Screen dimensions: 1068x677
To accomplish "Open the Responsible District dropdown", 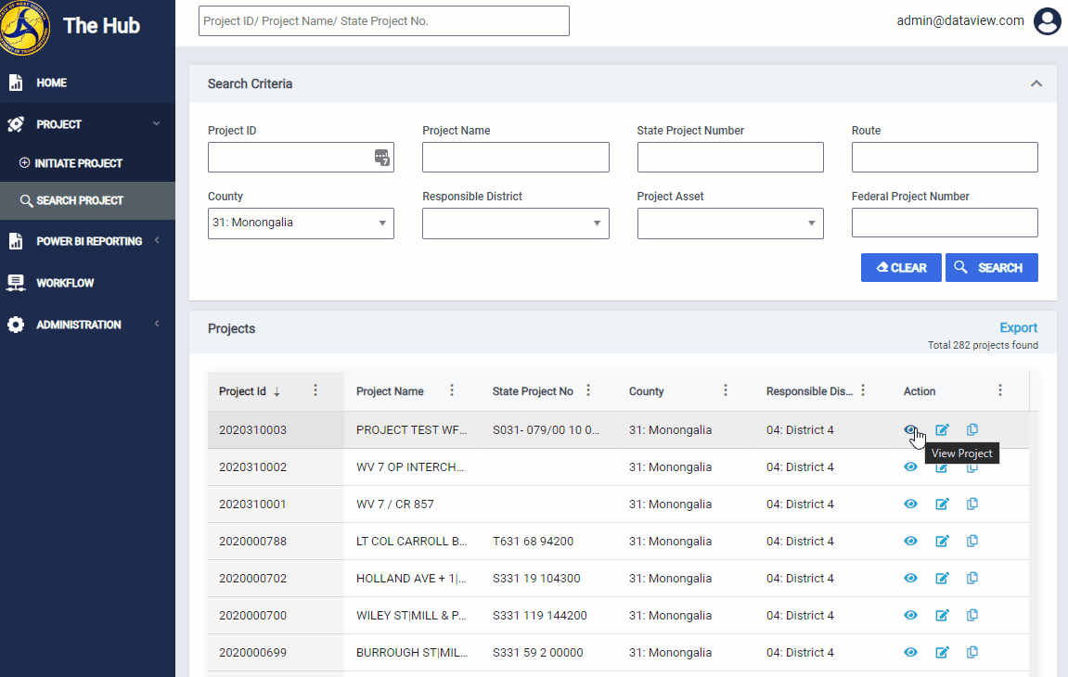I will 516,224.
